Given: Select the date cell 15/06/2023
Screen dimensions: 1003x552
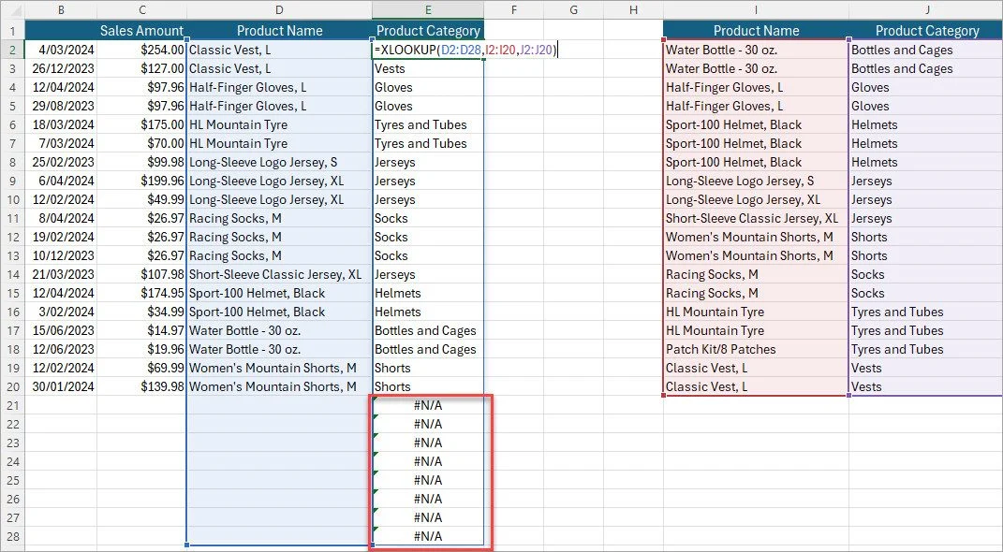Looking at the screenshot, I should (x=61, y=330).
